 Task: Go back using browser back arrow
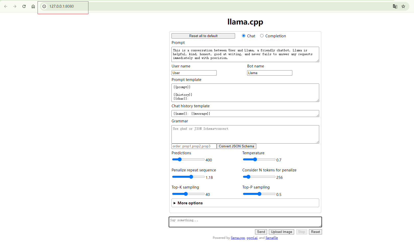coord(6,6)
